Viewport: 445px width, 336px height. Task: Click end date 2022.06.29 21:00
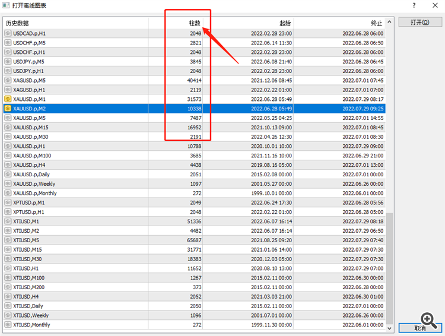363,156
